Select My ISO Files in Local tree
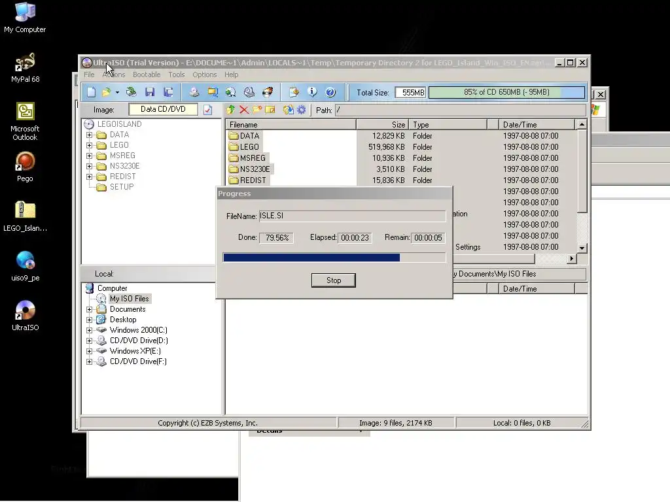The image size is (670, 502). [x=129, y=299]
